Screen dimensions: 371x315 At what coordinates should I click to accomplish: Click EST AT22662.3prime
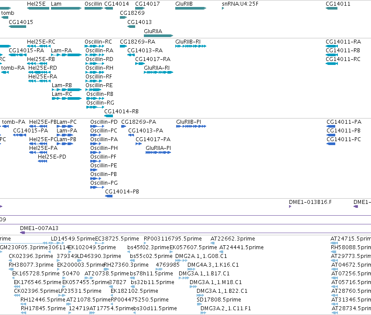pos(233,239)
